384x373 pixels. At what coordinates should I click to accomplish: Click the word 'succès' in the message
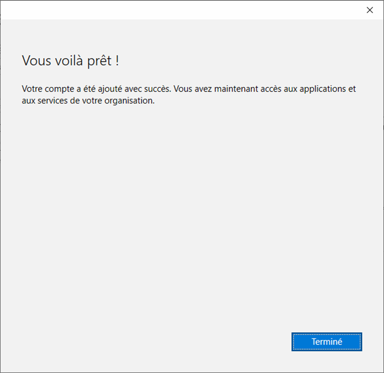tap(160, 90)
